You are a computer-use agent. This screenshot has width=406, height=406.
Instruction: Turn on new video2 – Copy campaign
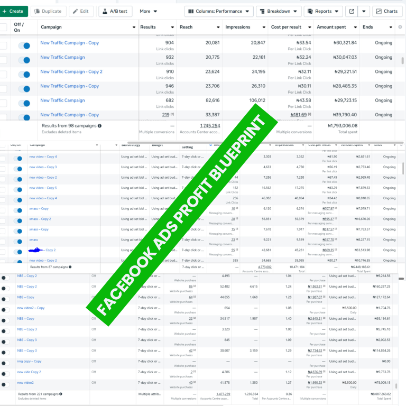(x=5, y=310)
